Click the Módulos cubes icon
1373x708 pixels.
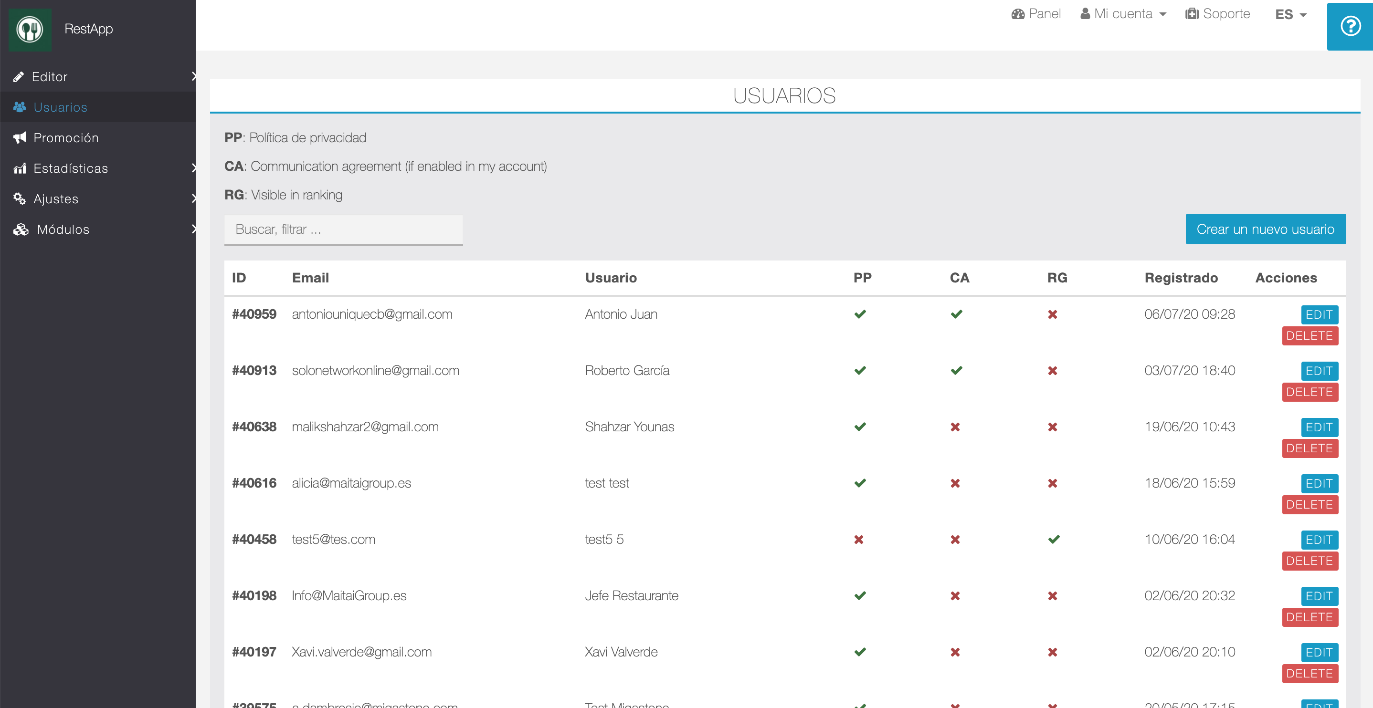point(21,229)
